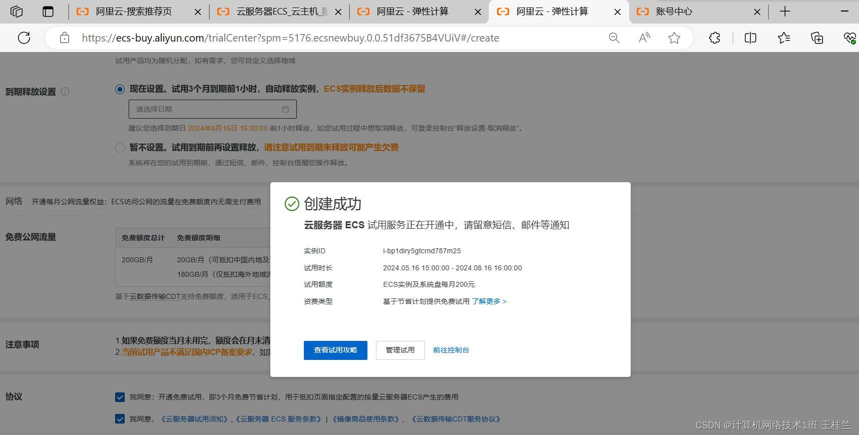859x435 pixels.
Task: Switch to the 账号中心 tab
Action: point(674,12)
